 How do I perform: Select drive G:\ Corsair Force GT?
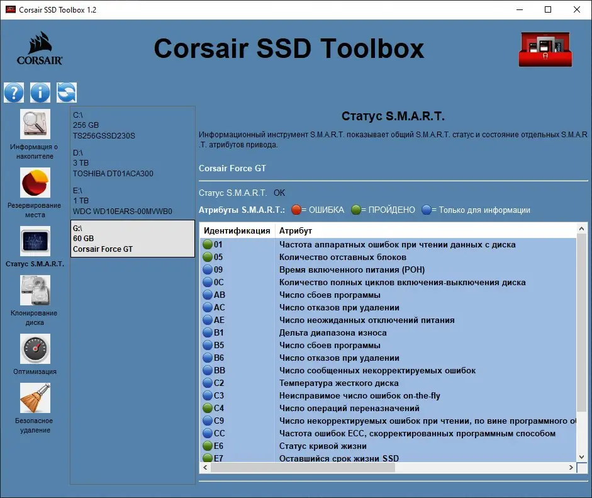pos(133,239)
